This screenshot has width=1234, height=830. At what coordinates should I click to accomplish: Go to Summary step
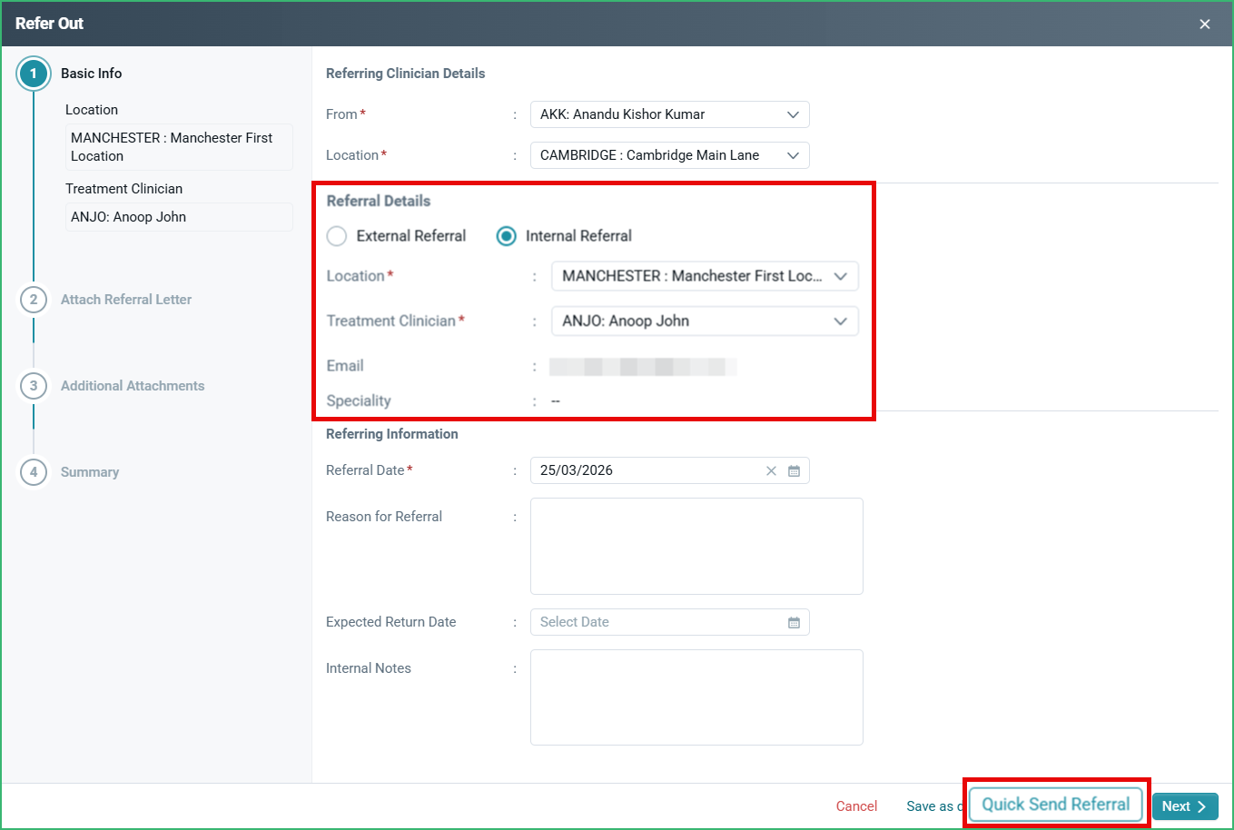90,472
